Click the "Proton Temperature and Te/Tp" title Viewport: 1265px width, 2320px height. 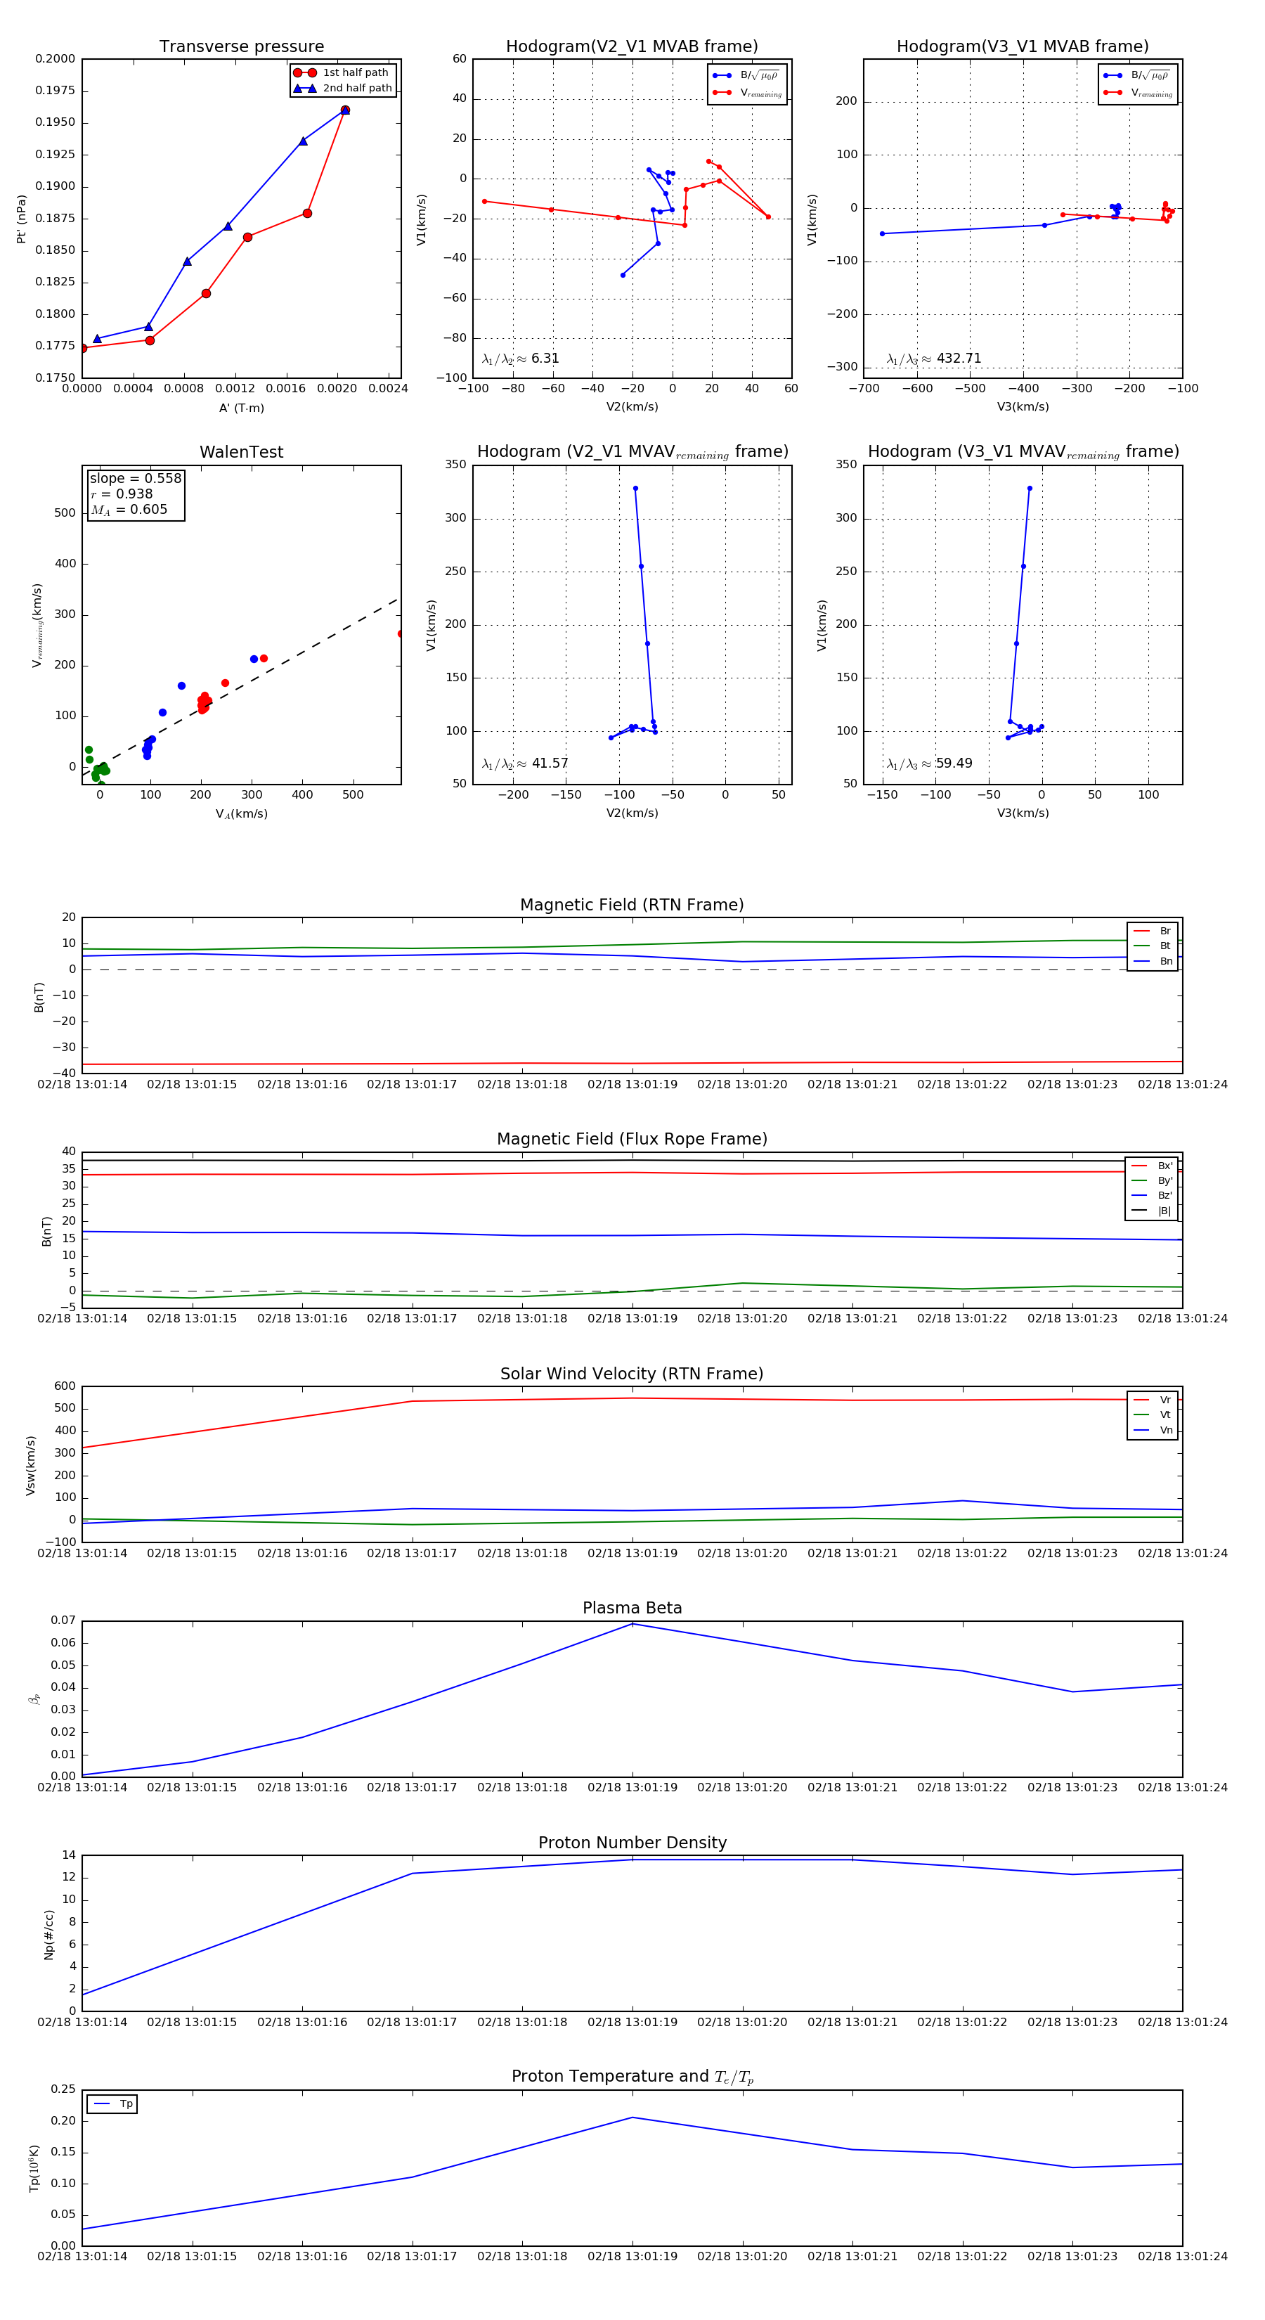(632, 2077)
